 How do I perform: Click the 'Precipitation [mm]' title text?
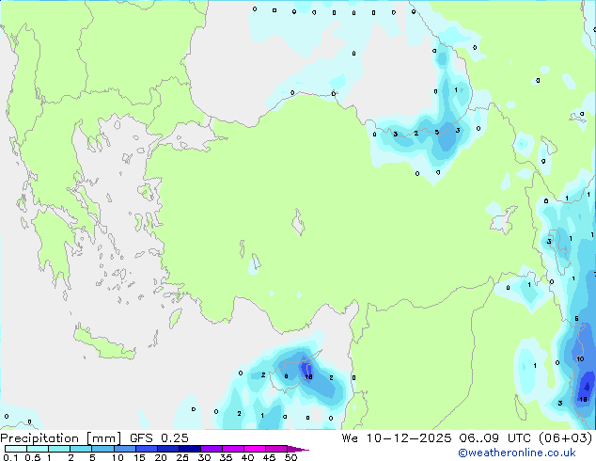tap(61, 438)
